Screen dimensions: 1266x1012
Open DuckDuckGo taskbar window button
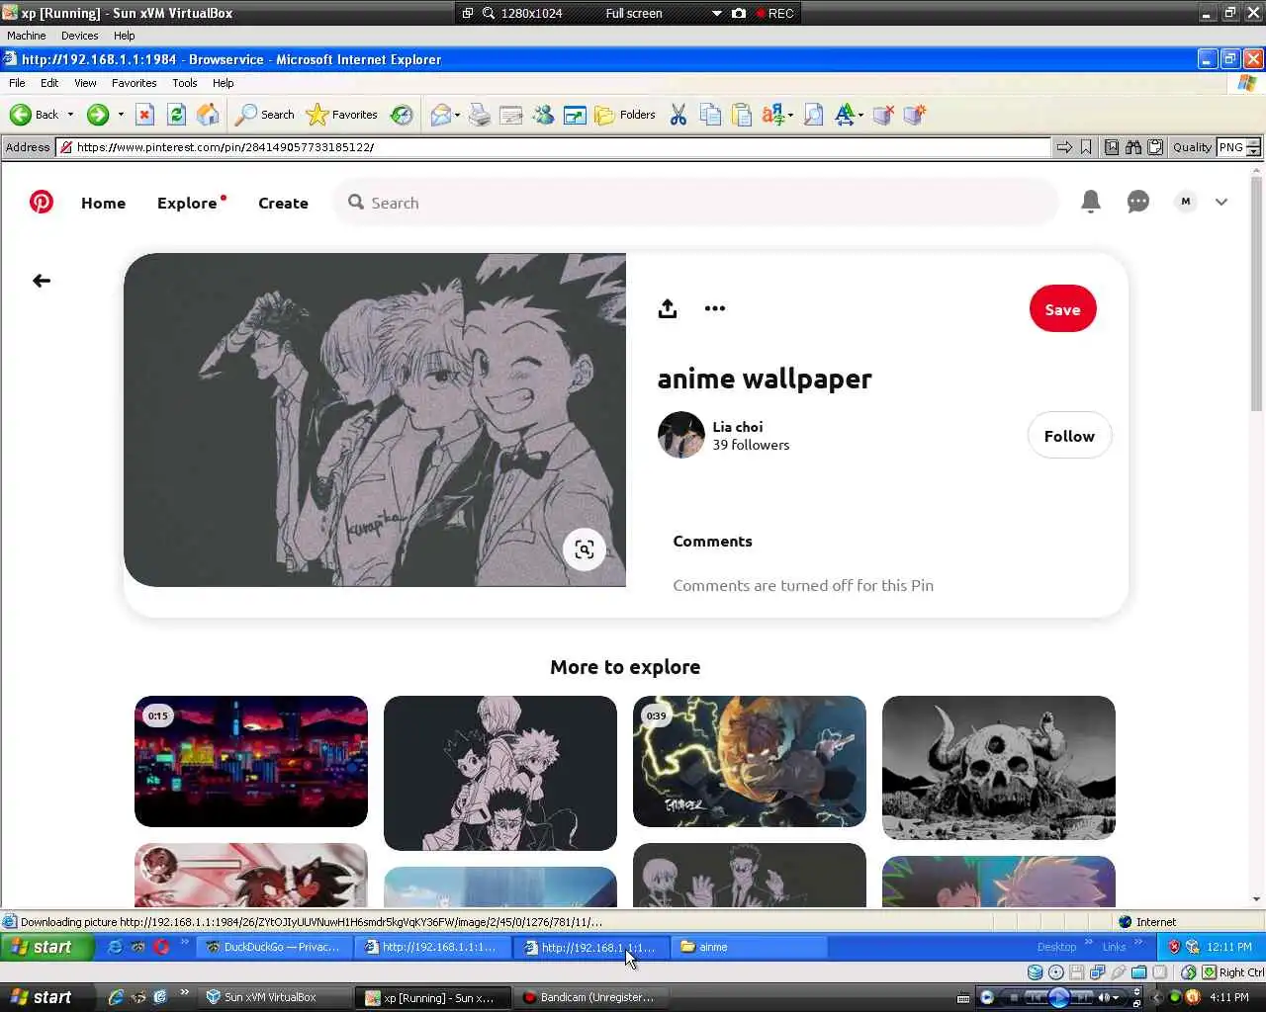click(272, 947)
